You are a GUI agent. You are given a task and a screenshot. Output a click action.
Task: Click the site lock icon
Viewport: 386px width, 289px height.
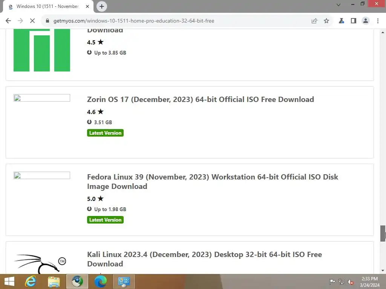(47, 21)
